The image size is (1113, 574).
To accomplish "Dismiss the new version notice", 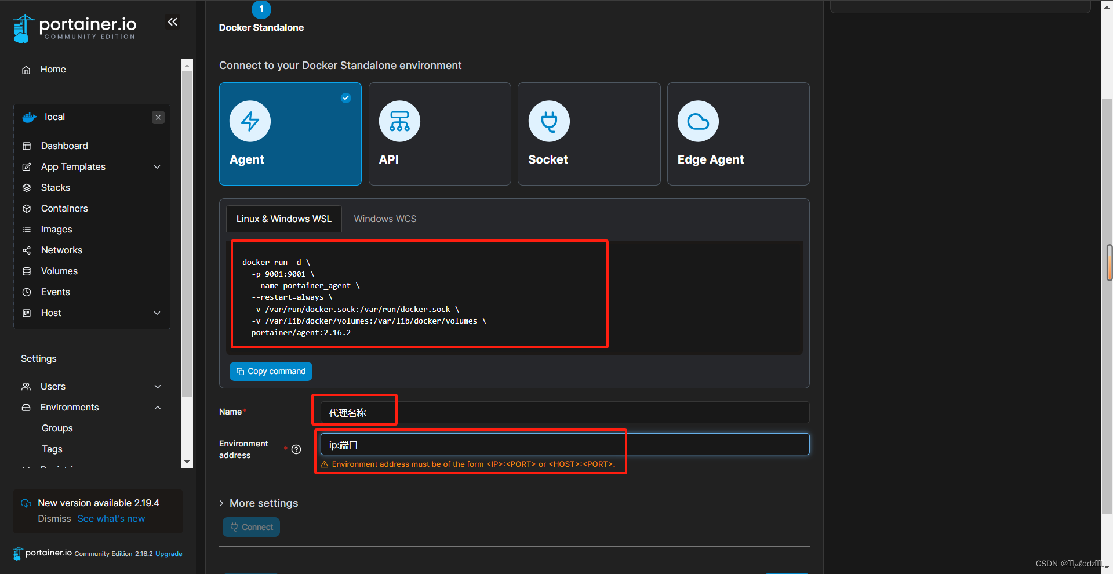I will click(54, 519).
